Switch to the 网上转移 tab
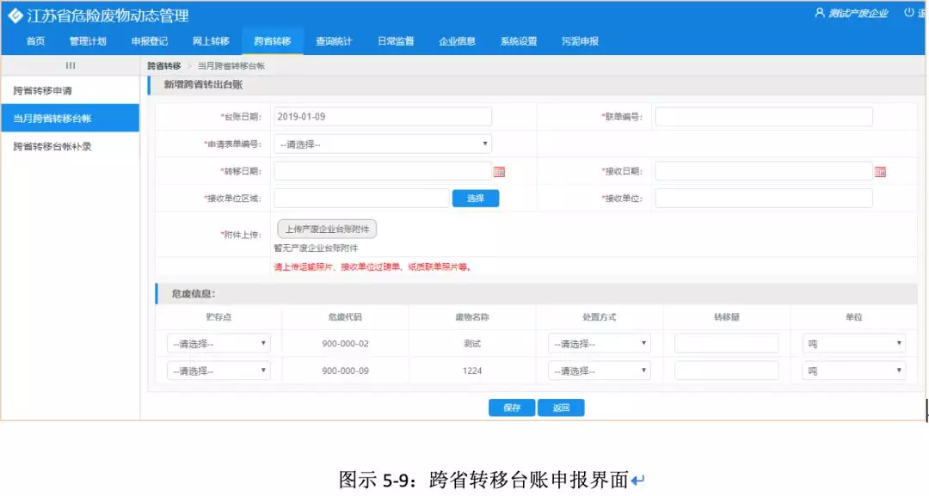This screenshot has width=929, height=496. 211,41
